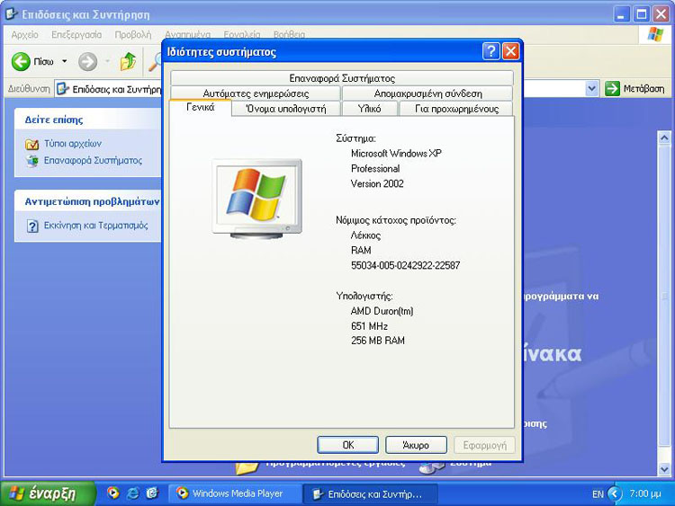Click the Μετάβαση go button
The width and height of the screenshot is (675, 506).
pyautogui.click(x=634, y=89)
